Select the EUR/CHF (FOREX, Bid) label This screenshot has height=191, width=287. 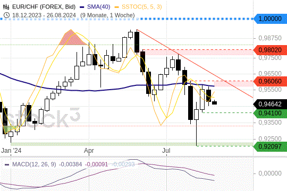coord(44,7)
